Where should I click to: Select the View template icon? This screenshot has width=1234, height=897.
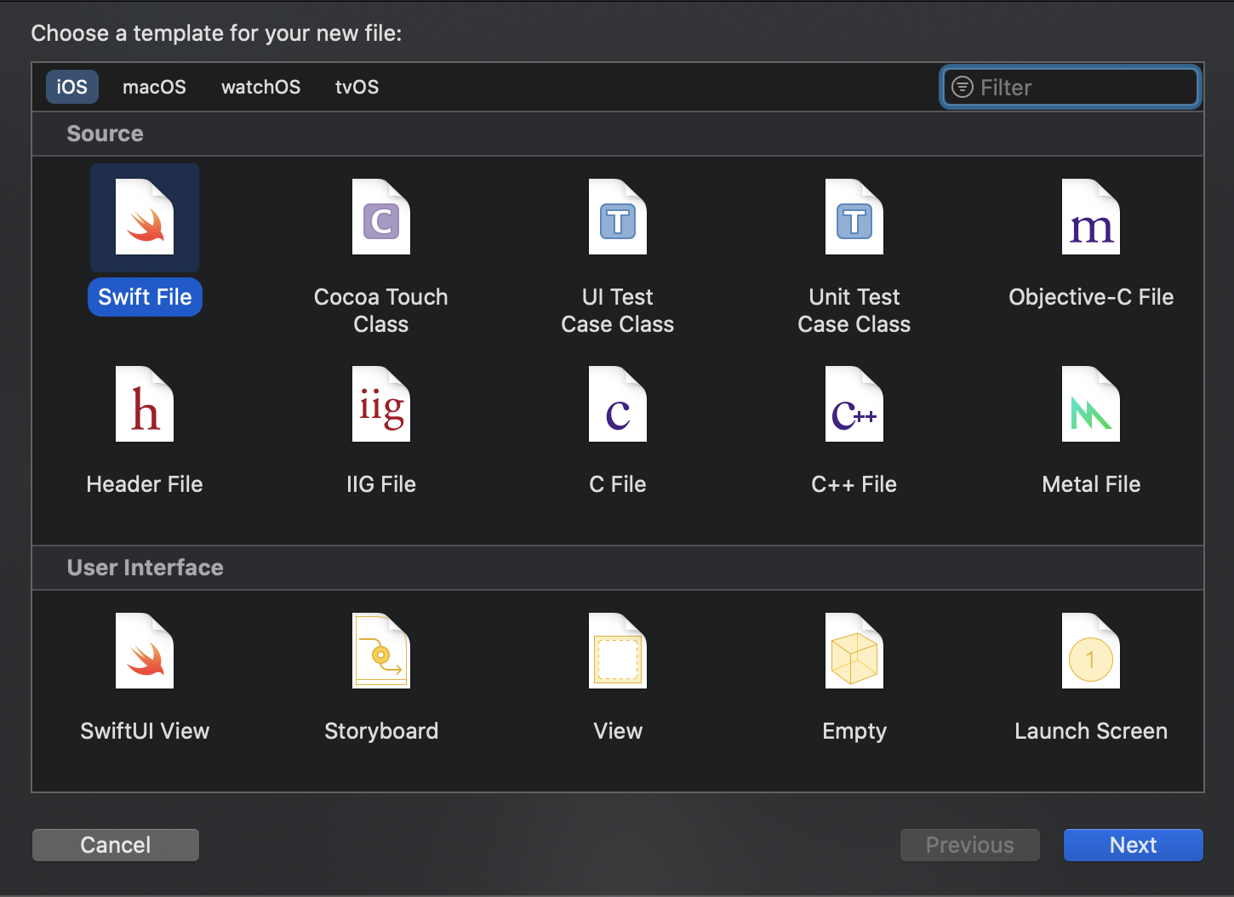tap(618, 651)
